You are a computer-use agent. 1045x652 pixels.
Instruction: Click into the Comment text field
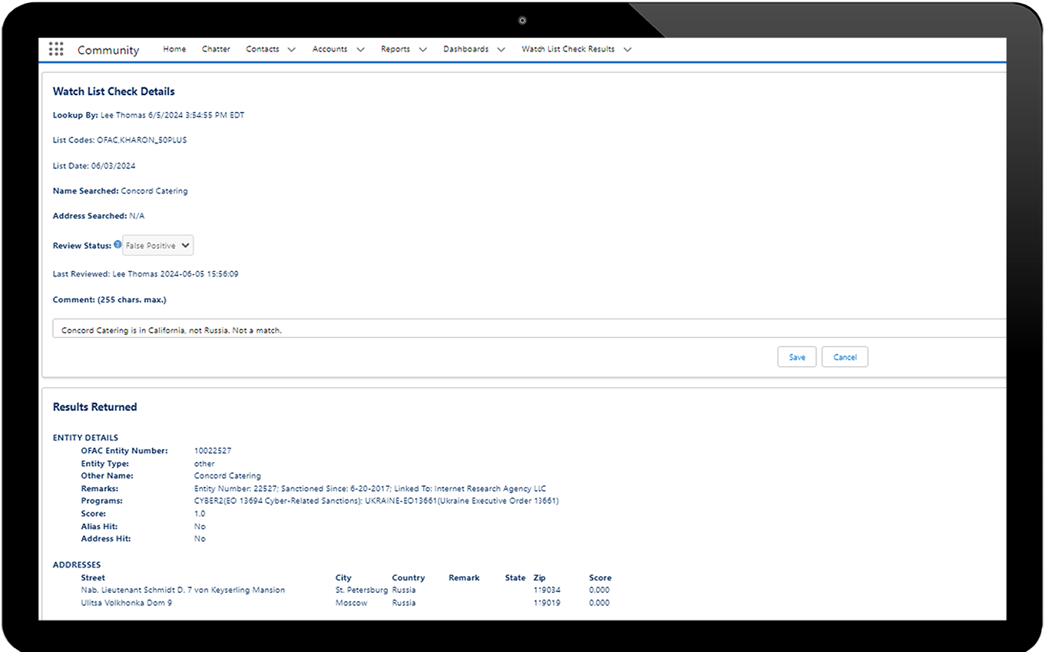[461, 330]
